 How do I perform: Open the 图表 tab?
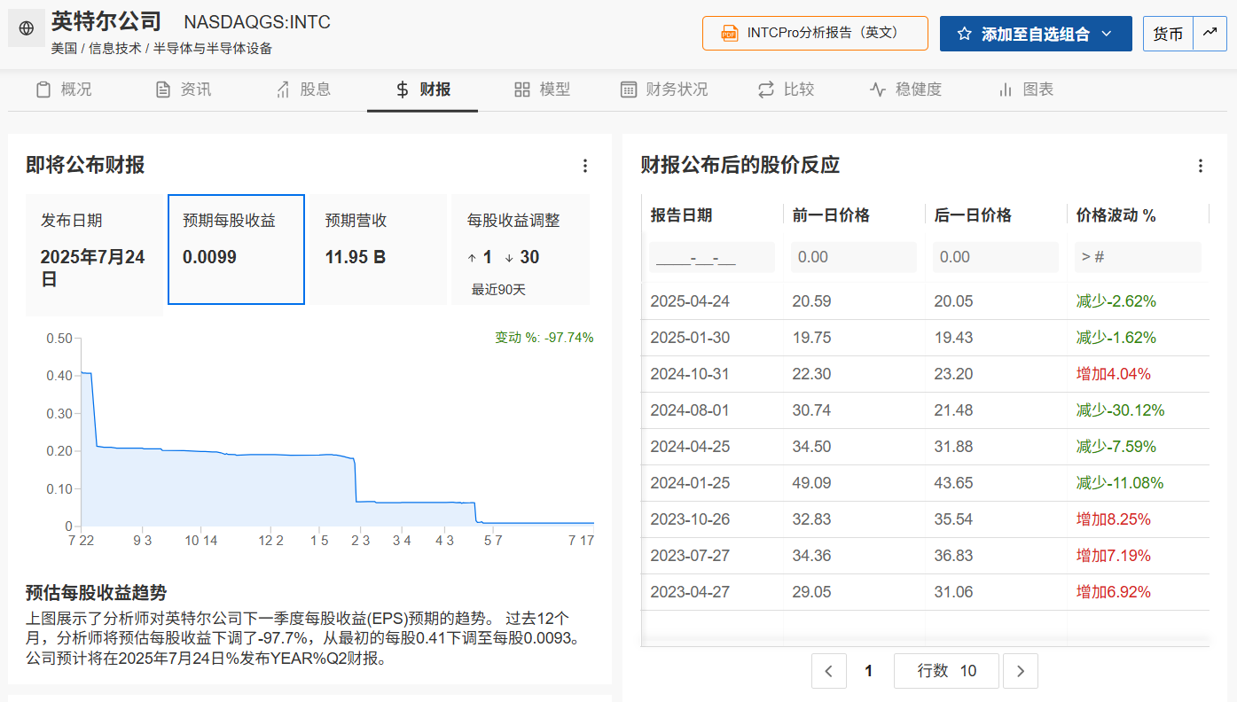click(1026, 90)
